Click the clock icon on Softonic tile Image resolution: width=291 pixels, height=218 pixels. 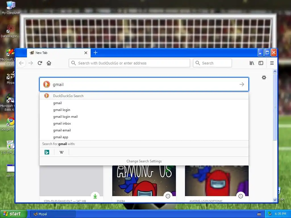(x=240, y=196)
